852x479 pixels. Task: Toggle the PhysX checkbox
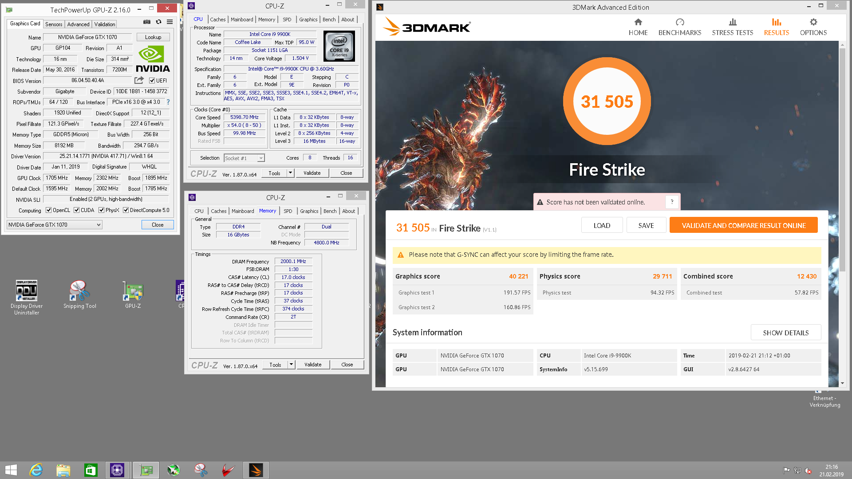click(x=102, y=210)
